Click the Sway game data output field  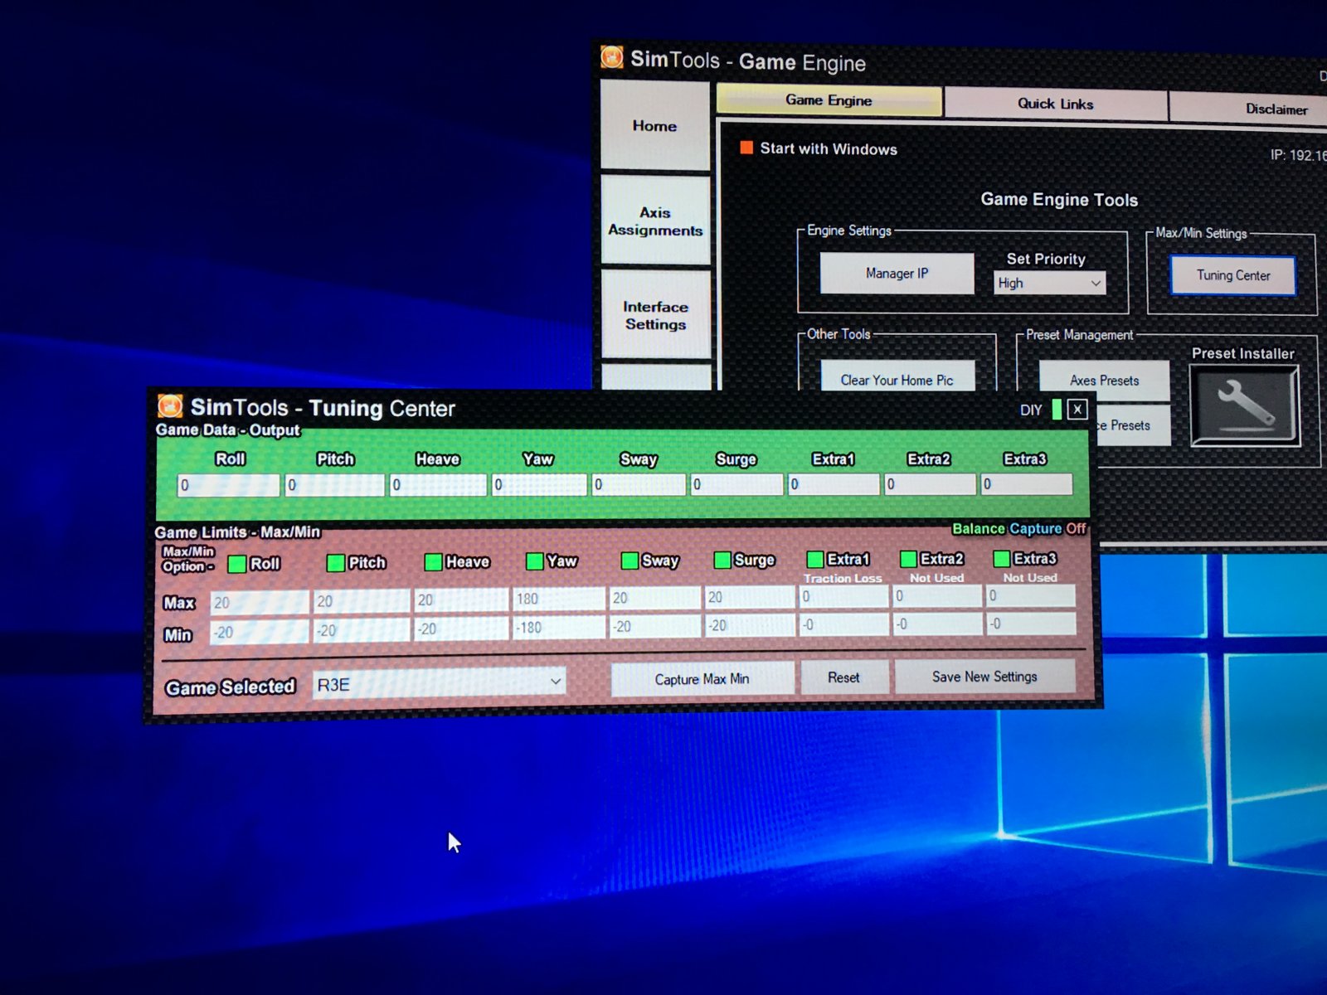tap(639, 484)
